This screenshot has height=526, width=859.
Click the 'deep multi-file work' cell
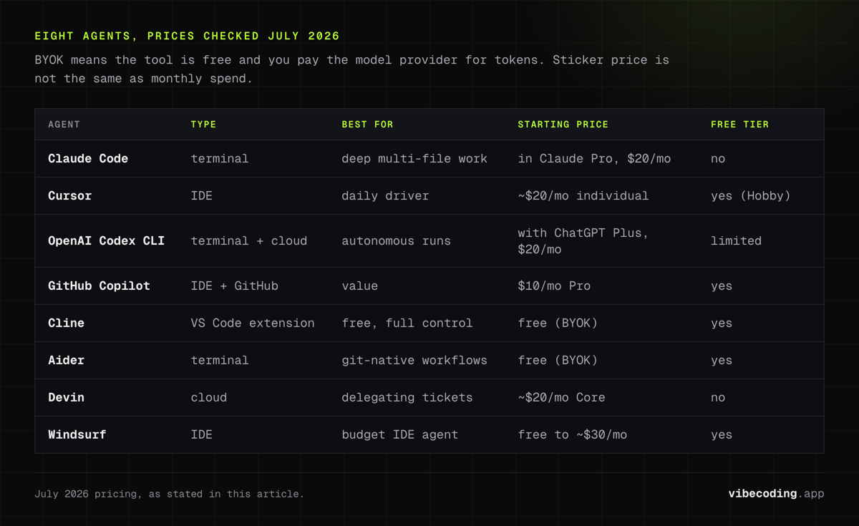(x=414, y=159)
